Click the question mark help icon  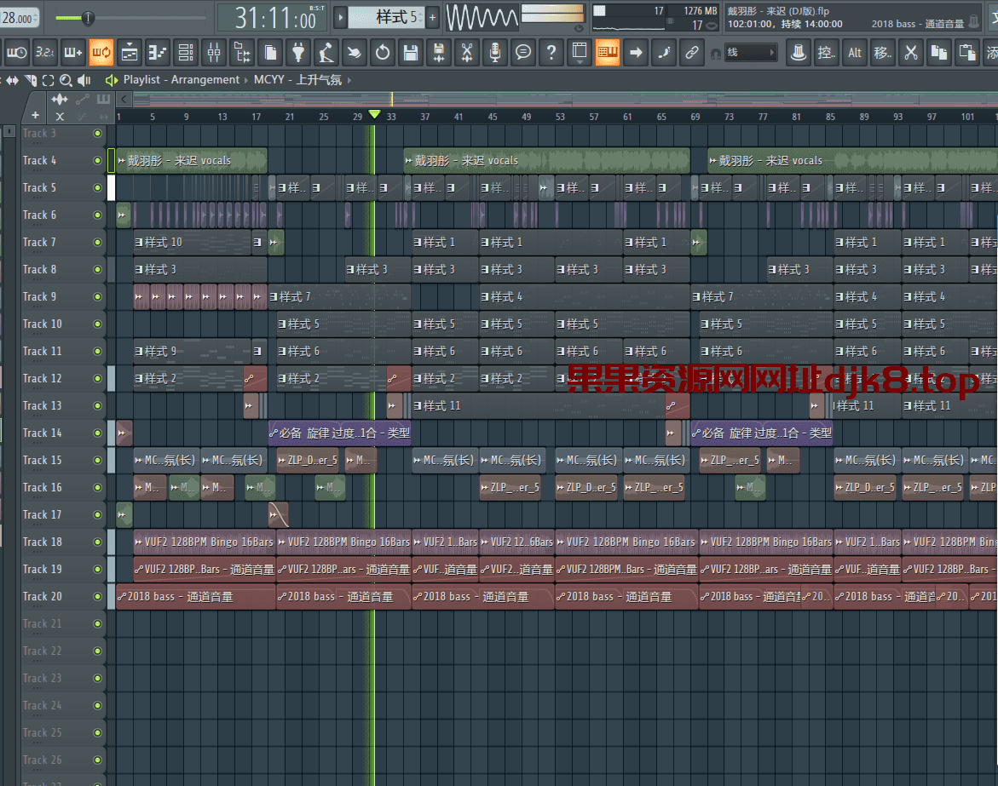(551, 53)
